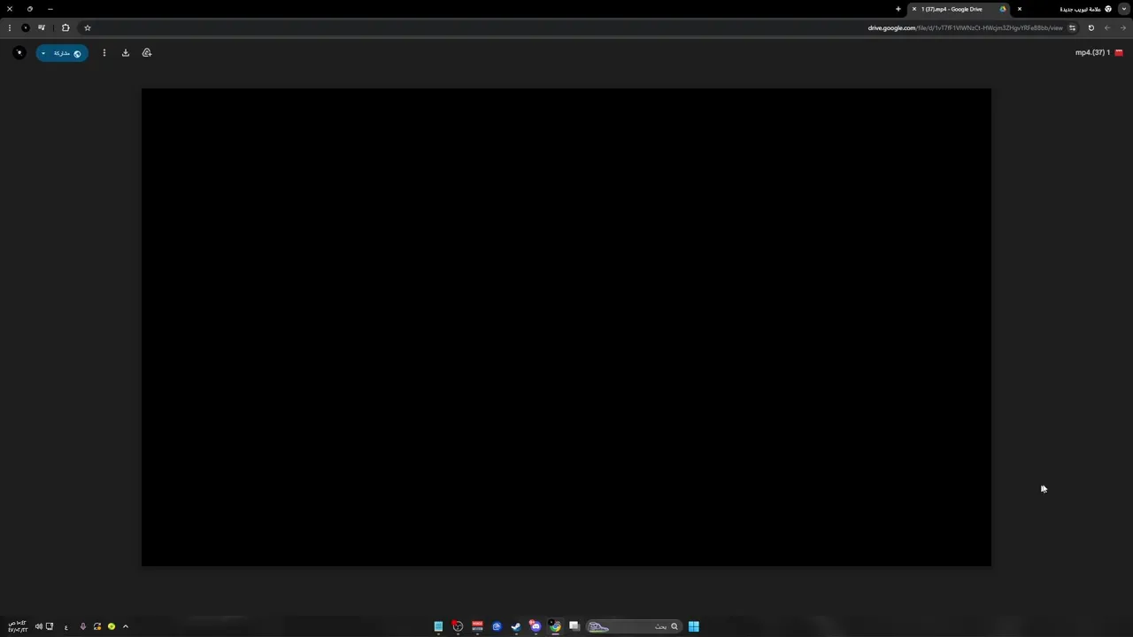1133x637 pixels.
Task: Switch keyboard language indicator in tray
Action: [66, 626]
